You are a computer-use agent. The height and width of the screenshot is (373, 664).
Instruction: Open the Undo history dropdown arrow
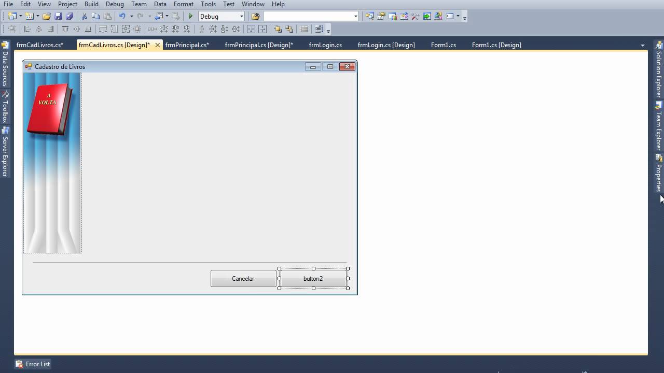coord(131,16)
